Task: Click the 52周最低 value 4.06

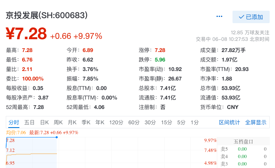Action: [x=99, y=107]
